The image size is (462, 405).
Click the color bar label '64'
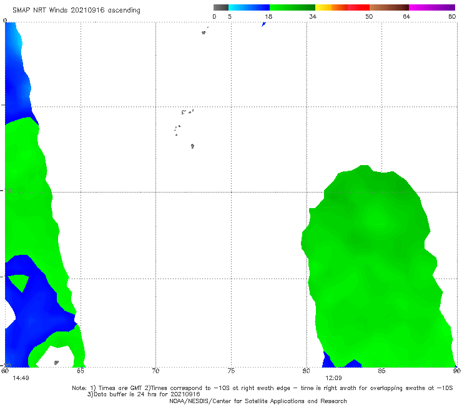[x=406, y=17]
